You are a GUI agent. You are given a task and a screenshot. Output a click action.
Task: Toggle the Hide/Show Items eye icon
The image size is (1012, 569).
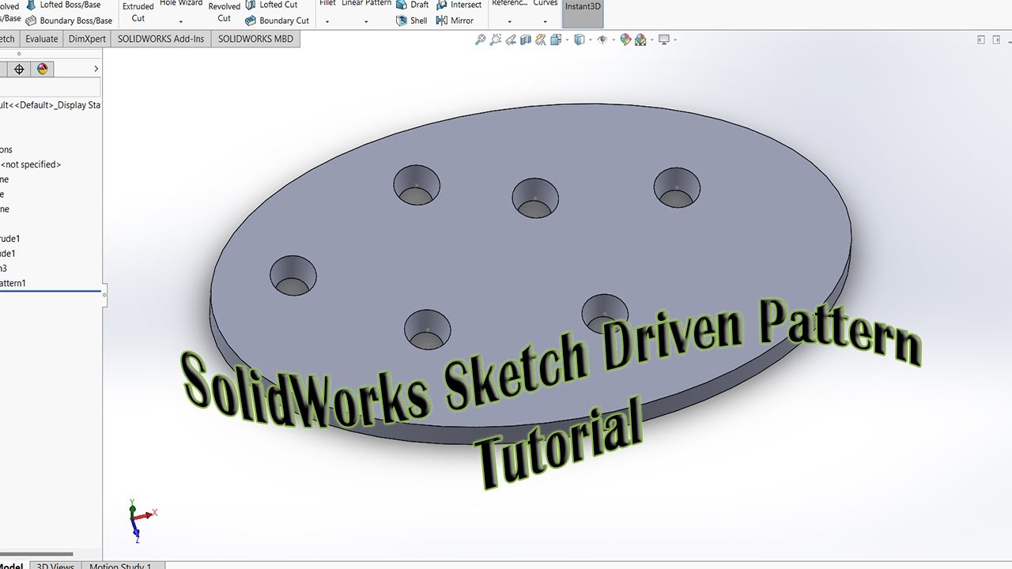pos(602,40)
